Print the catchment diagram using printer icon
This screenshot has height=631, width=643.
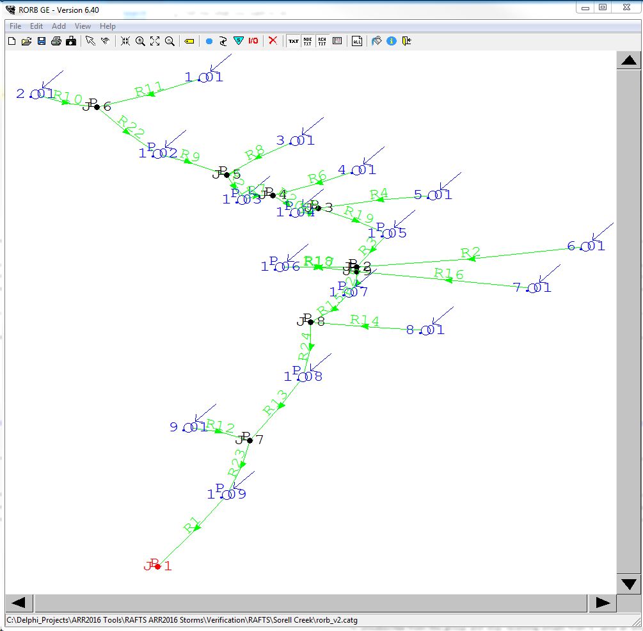[x=56, y=41]
